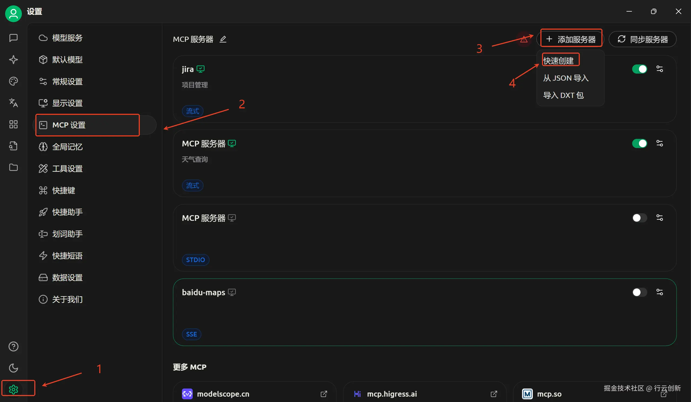The image size is (691, 402).
Task: Enable the baidu-maps server toggle
Action: point(639,292)
